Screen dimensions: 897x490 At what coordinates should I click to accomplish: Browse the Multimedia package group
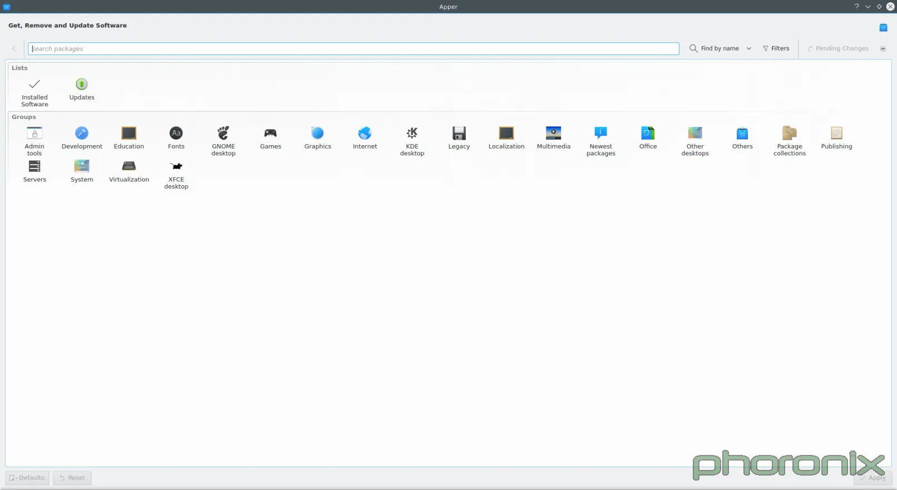(x=553, y=138)
